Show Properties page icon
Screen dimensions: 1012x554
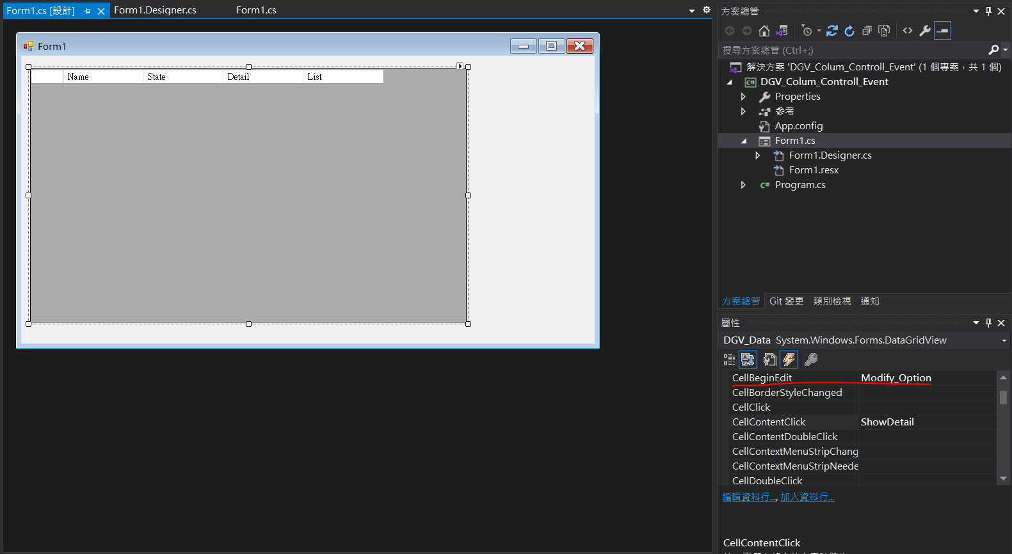pos(770,360)
